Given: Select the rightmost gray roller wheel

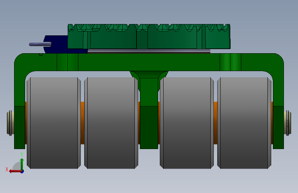Looking at the screenshot, I should pos(244,123).
